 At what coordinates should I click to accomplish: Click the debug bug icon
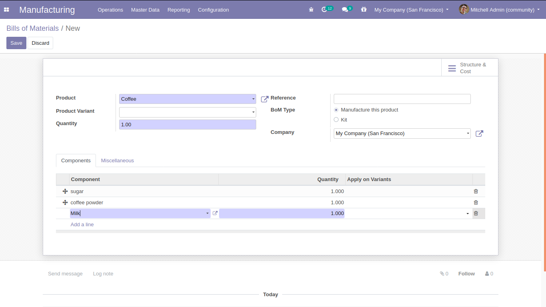311,10
